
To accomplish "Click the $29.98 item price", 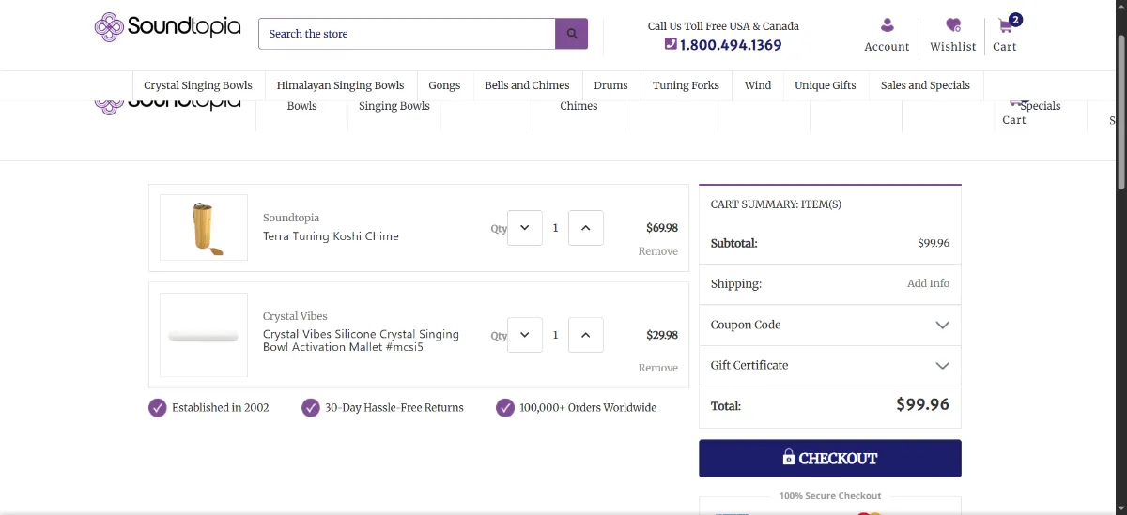I will pos(662,335).
